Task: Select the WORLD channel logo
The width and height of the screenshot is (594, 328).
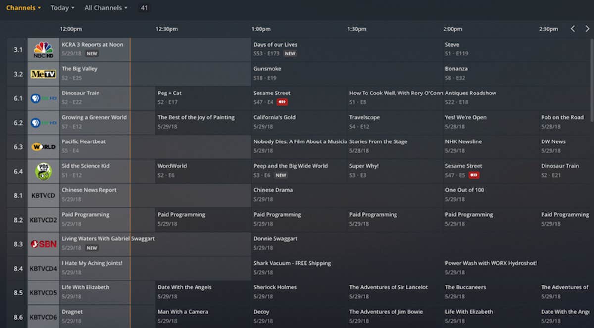Action: (43, 146)
